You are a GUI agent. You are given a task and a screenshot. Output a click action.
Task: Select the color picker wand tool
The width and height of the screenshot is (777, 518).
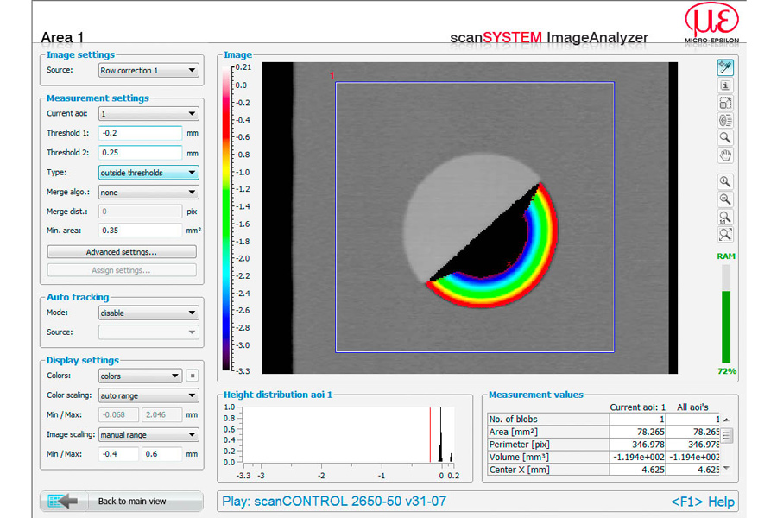coord(725,67)
